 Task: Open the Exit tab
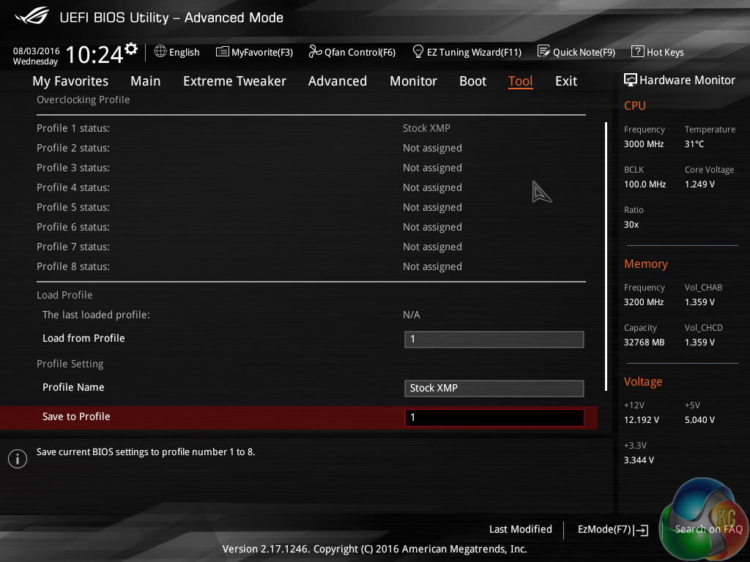click(x=566, y=81)
